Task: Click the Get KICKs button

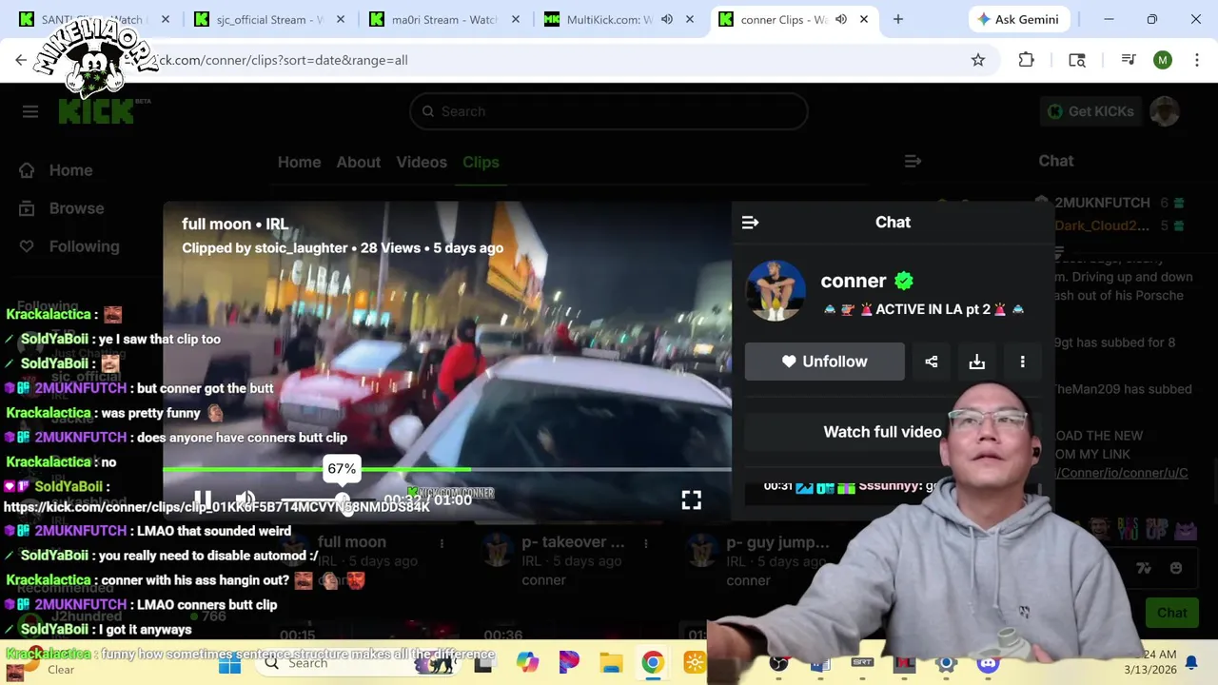Action: coord(1090,111)
